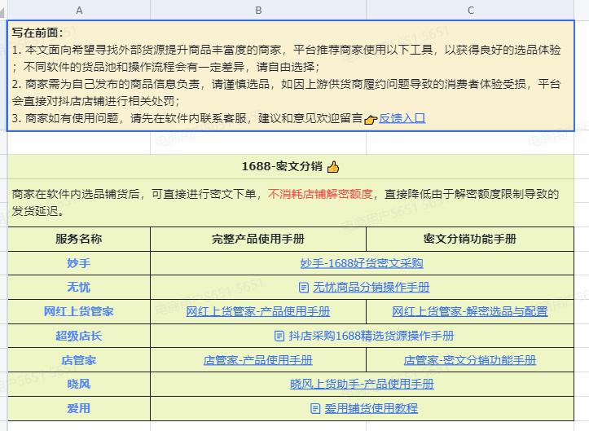Screen dimensions: 589x431
Task: Select column A header
Action: [79, 10]
